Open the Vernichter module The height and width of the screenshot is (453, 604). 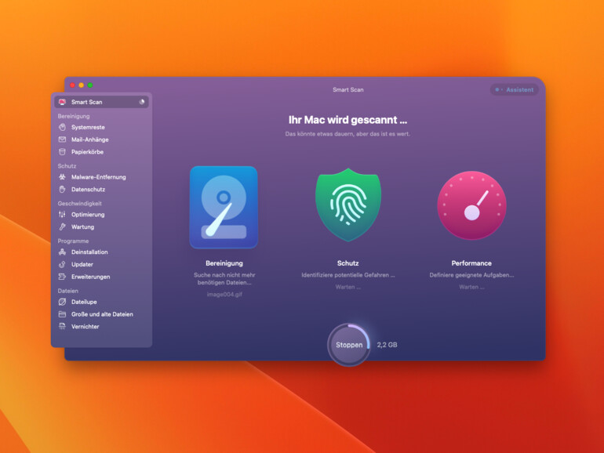pyautogui.click(x=102, y=326)
